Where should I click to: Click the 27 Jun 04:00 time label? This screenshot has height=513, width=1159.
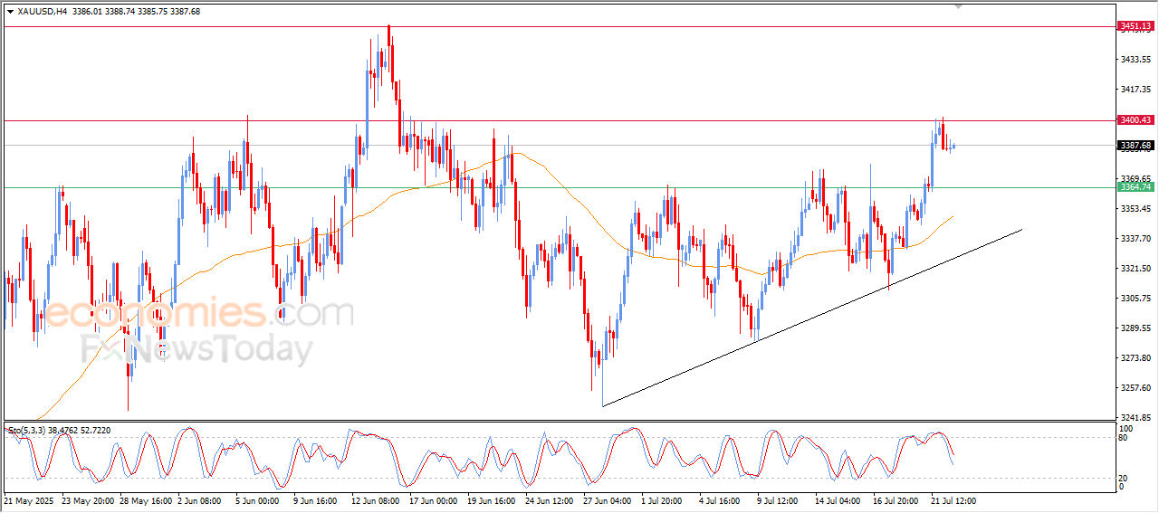(x=608, y=500)
